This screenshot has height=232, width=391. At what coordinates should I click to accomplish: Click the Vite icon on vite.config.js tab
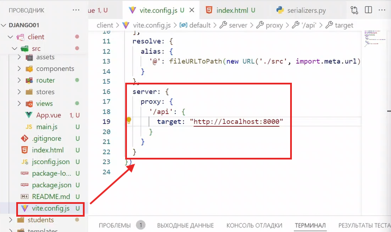(x=132, y=10)
